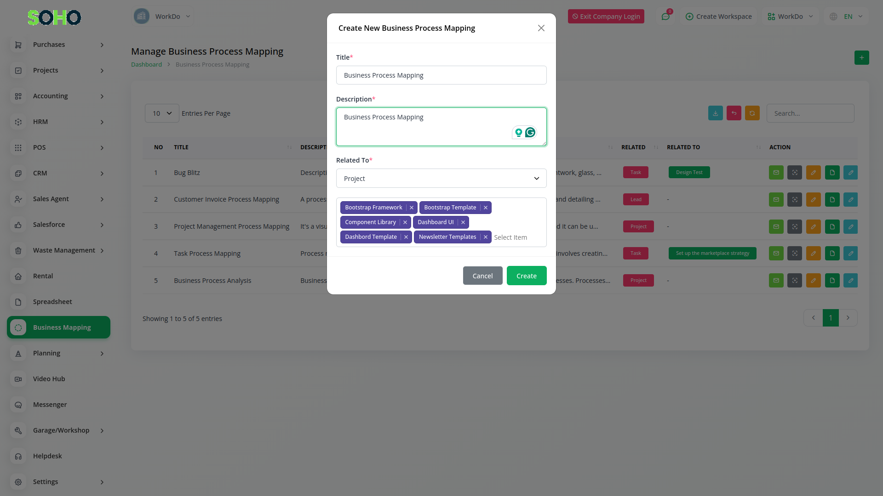Click the Grammarly icon in the Description field
Viewport: 883px width, 496px height.
[x=530, y=133]
